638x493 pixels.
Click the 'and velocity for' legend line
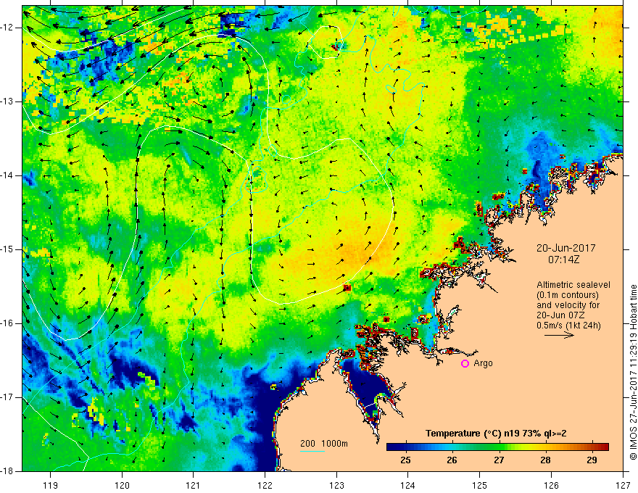pyautogui.click(x=568, y=305)
